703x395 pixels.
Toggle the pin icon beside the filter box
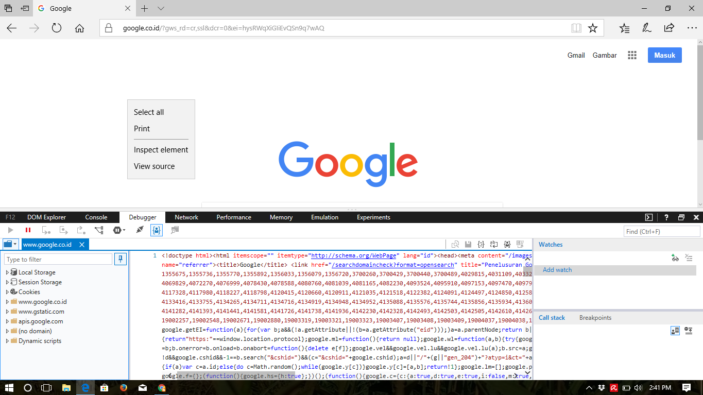point(121,259)
